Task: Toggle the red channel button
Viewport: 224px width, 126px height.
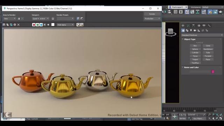Action: [34, 25]
